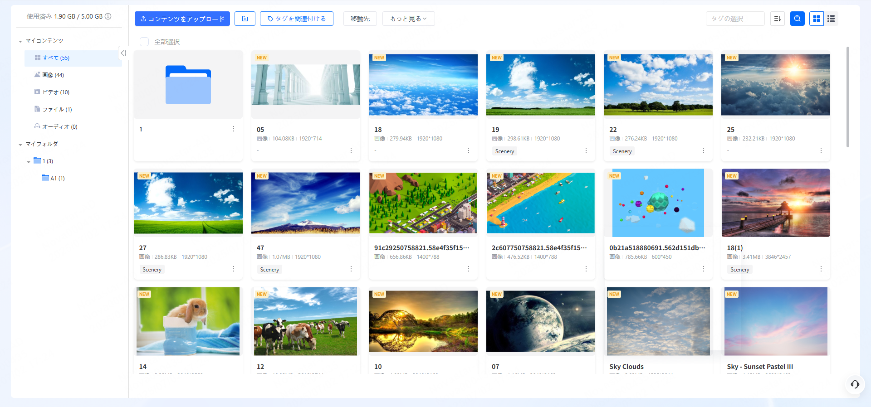Click the タグの選択 input field
This screenshot has width=871, height=407.
[734, 19]
